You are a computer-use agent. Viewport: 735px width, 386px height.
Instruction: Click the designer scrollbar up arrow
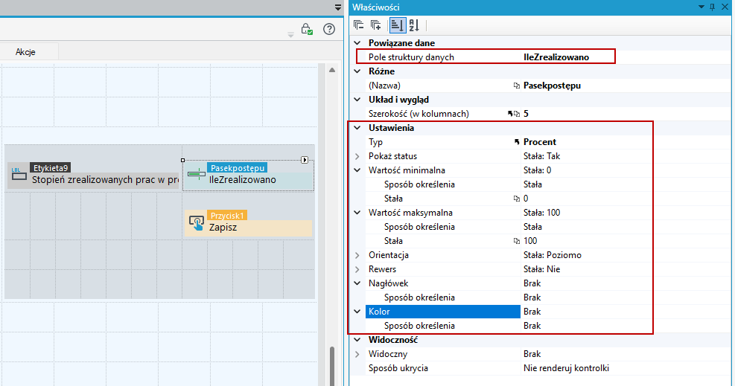pyautogui.click(x=332, y=70)
